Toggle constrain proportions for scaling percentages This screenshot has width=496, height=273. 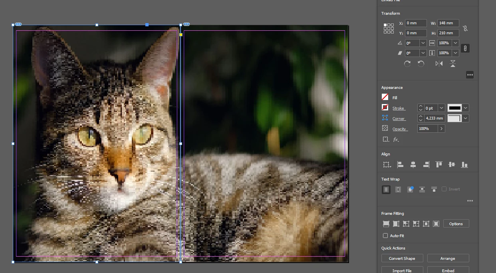click(x=465, y=48)
